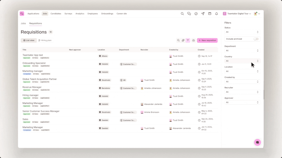Open the to-do checkmark icon
The height and width of the screenshot is (158, 282).
tap(196, 14)
